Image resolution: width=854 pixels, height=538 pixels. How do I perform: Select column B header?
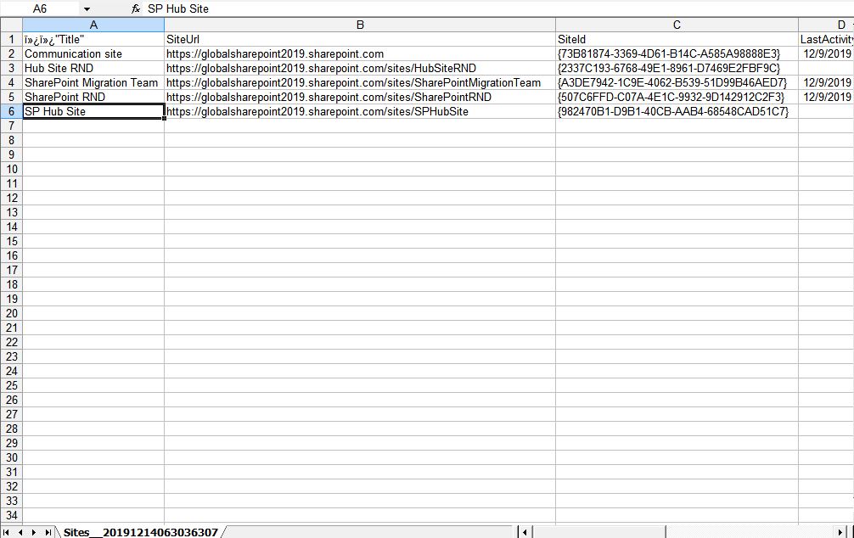coord(360,25)
